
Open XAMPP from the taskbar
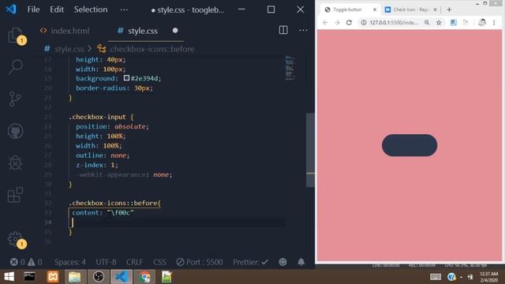[x=53, y=277]
